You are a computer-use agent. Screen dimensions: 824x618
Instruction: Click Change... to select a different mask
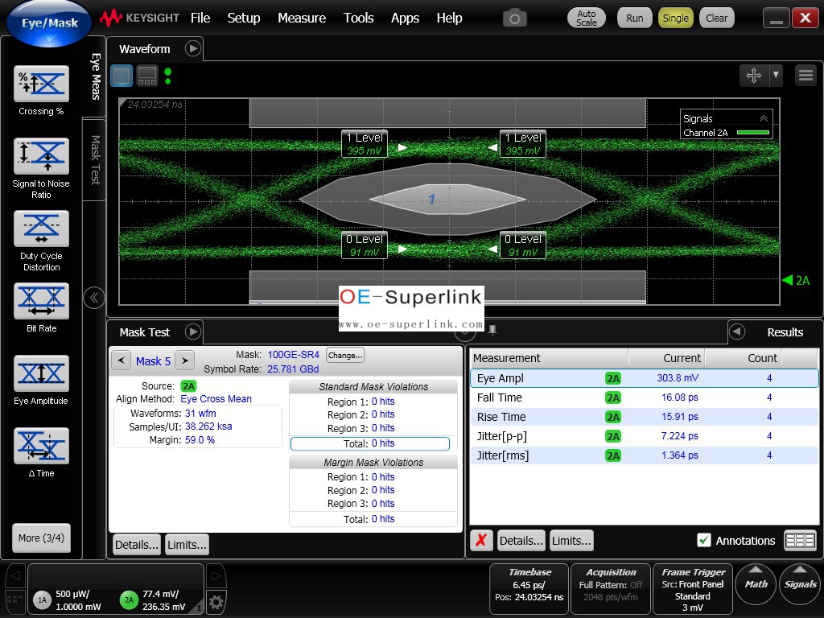[344, 355]
